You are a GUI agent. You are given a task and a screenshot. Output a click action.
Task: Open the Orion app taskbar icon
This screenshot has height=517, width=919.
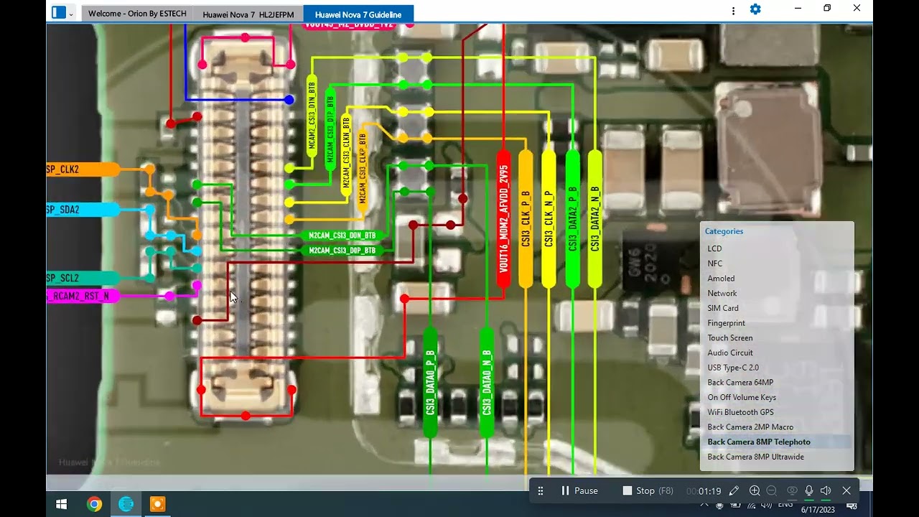tap(126, 504)
